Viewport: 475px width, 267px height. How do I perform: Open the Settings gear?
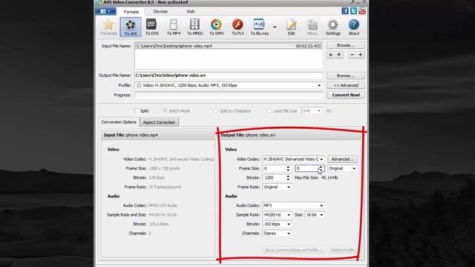coord(333,27)
